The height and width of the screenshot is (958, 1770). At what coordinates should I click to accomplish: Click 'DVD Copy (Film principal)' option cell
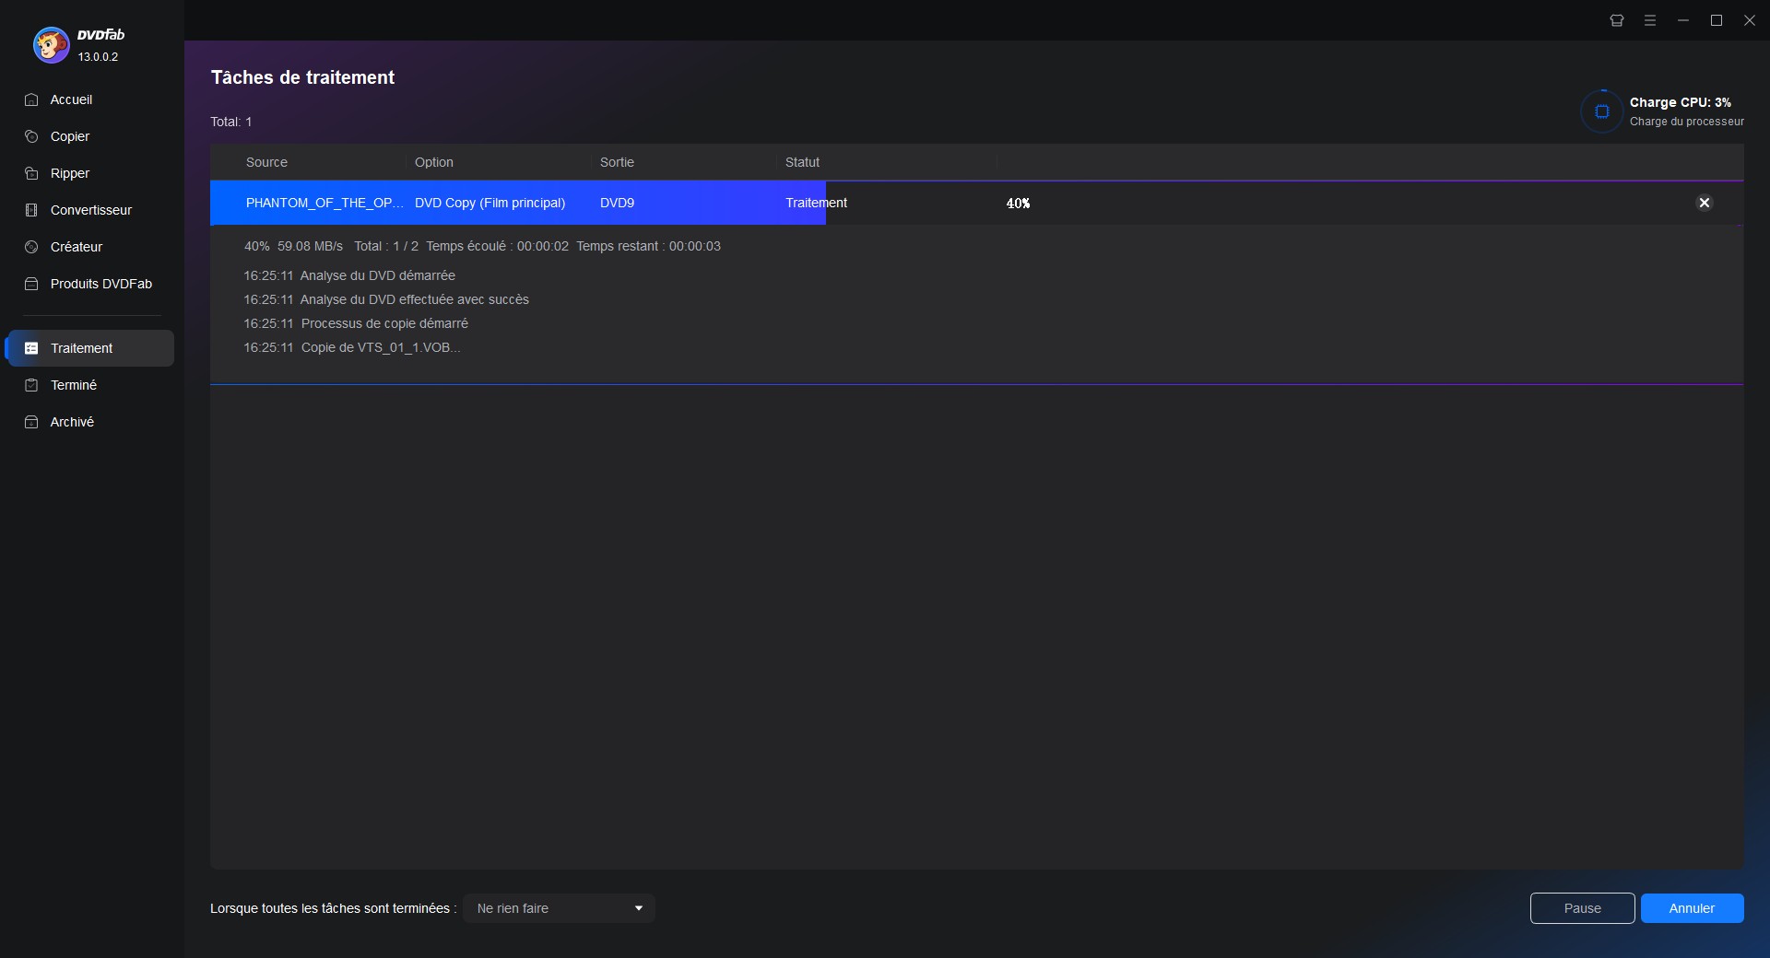490,203
